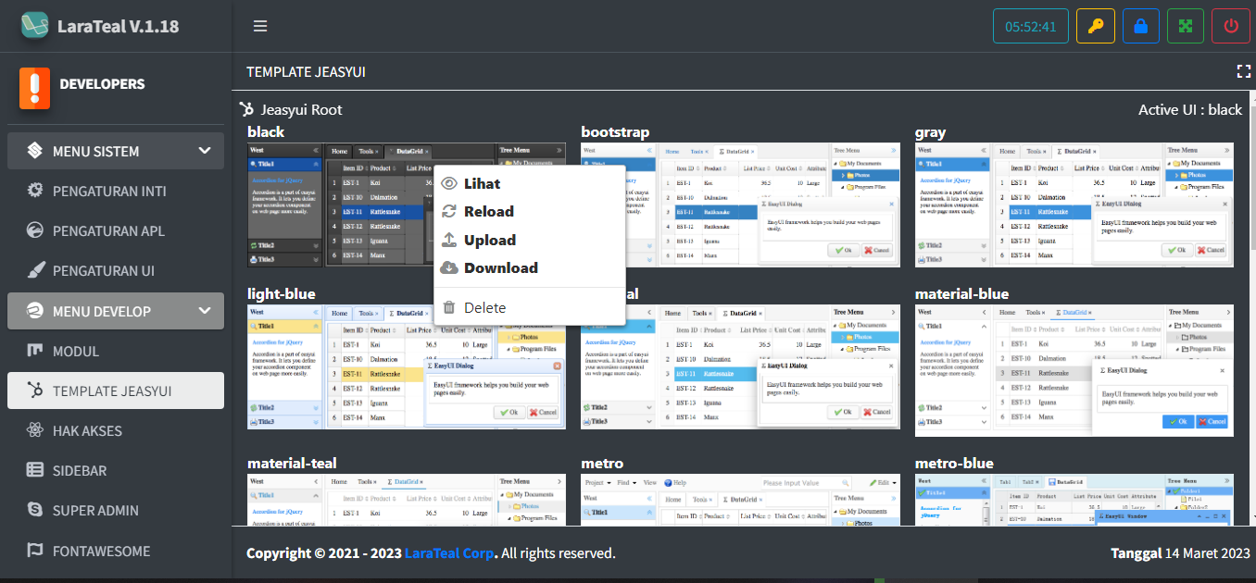Collapse the MENU SISTEM section chevron
The height and width of the screenshot is (583, 1256).
tap(204, 150)
